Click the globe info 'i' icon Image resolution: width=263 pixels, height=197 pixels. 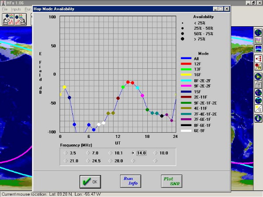(258, 119)
